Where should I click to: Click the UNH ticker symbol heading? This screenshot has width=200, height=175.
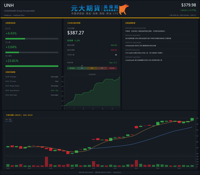(9, 5)
